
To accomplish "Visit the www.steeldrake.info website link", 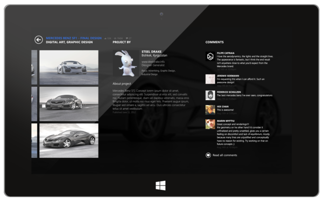I will point(153,61).
